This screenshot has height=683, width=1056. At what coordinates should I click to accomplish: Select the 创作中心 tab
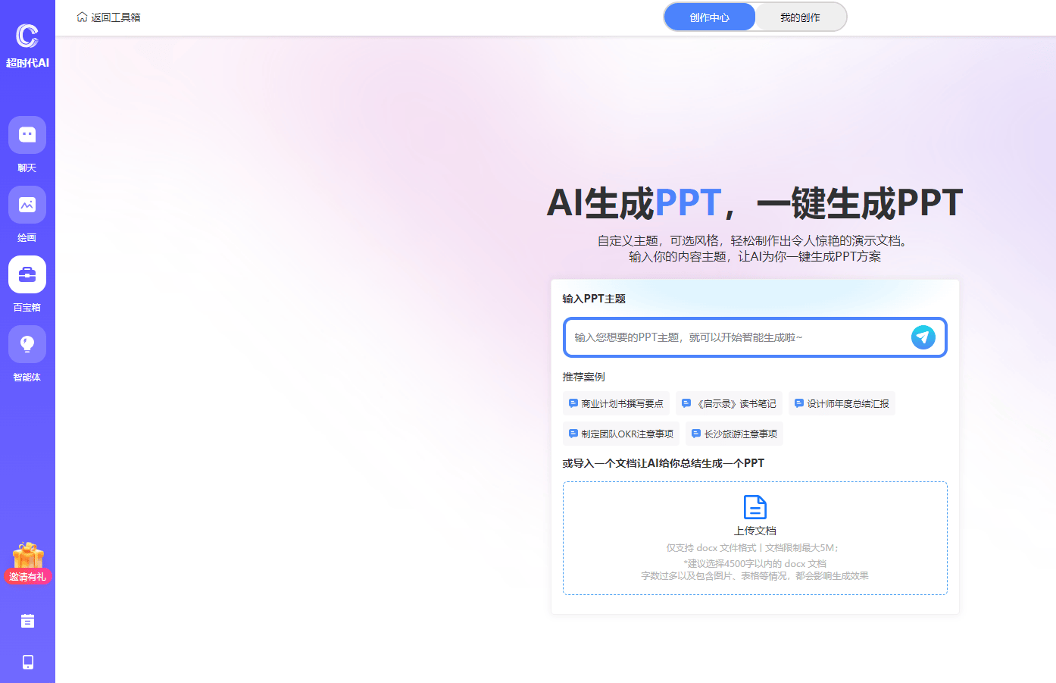click(710, 16)
